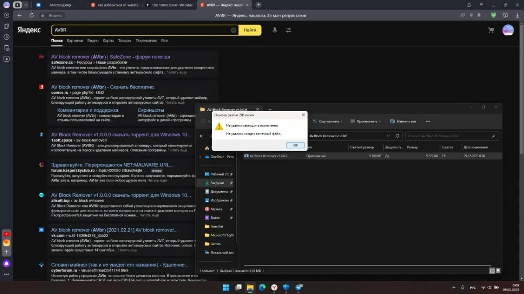Screen dimensions: 524x294
Task: Switch to 'как избавиться от wacatac' tab
Action: [x=115, y=5]
